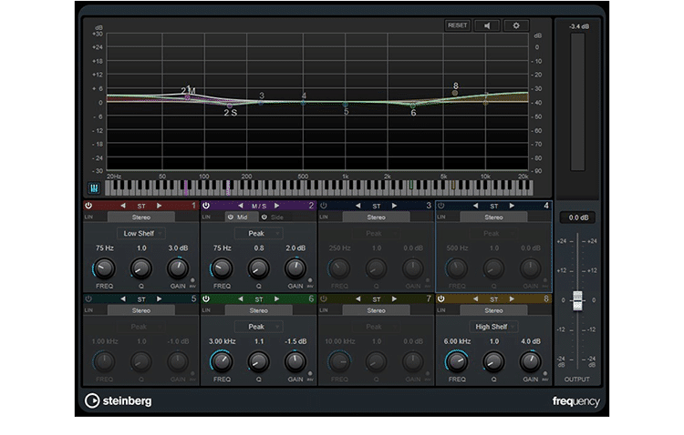The image size is (684, 435).
Task: Open the gear settings icon
Action: tap(516, 25)
